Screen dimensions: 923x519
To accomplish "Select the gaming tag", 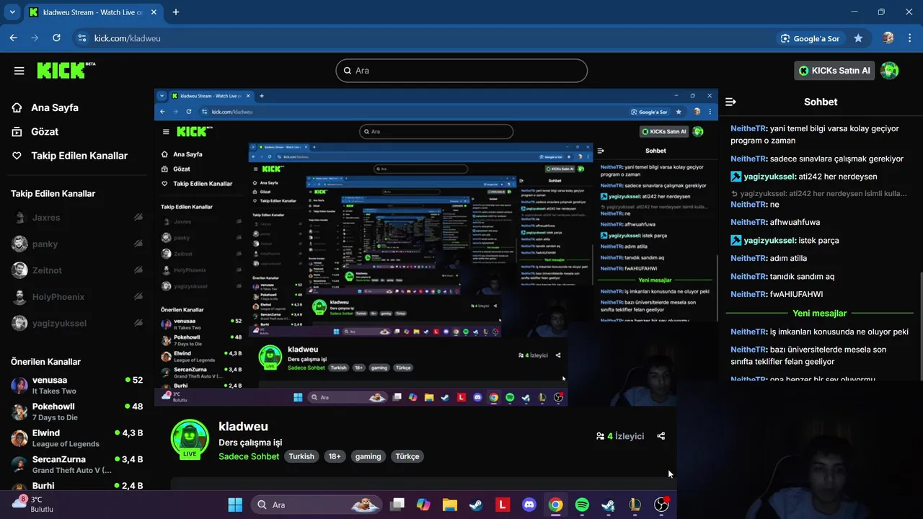I will 368,456.
